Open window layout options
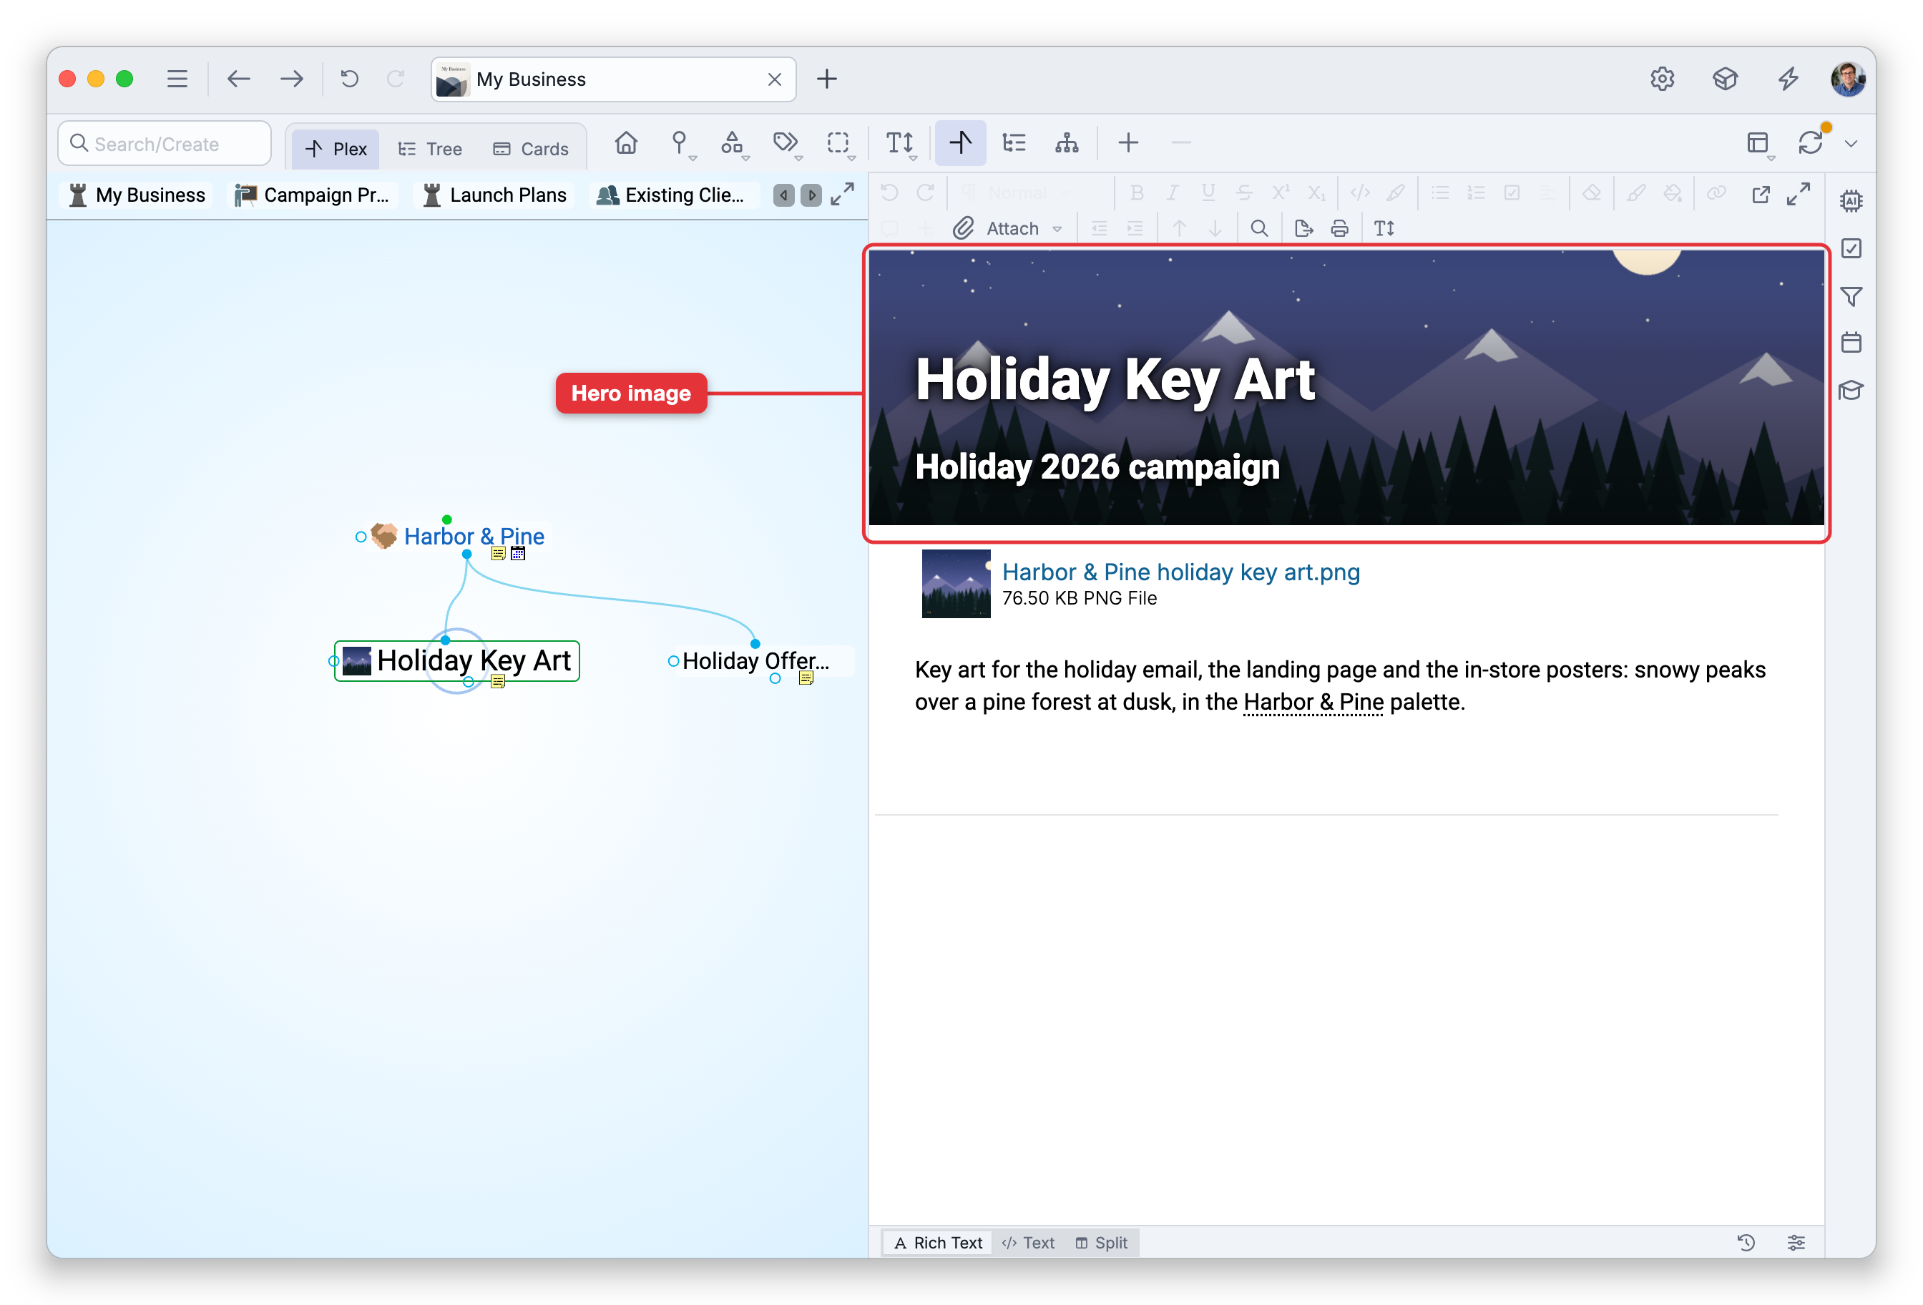1923x1305 pixels. coord(1758,143)
